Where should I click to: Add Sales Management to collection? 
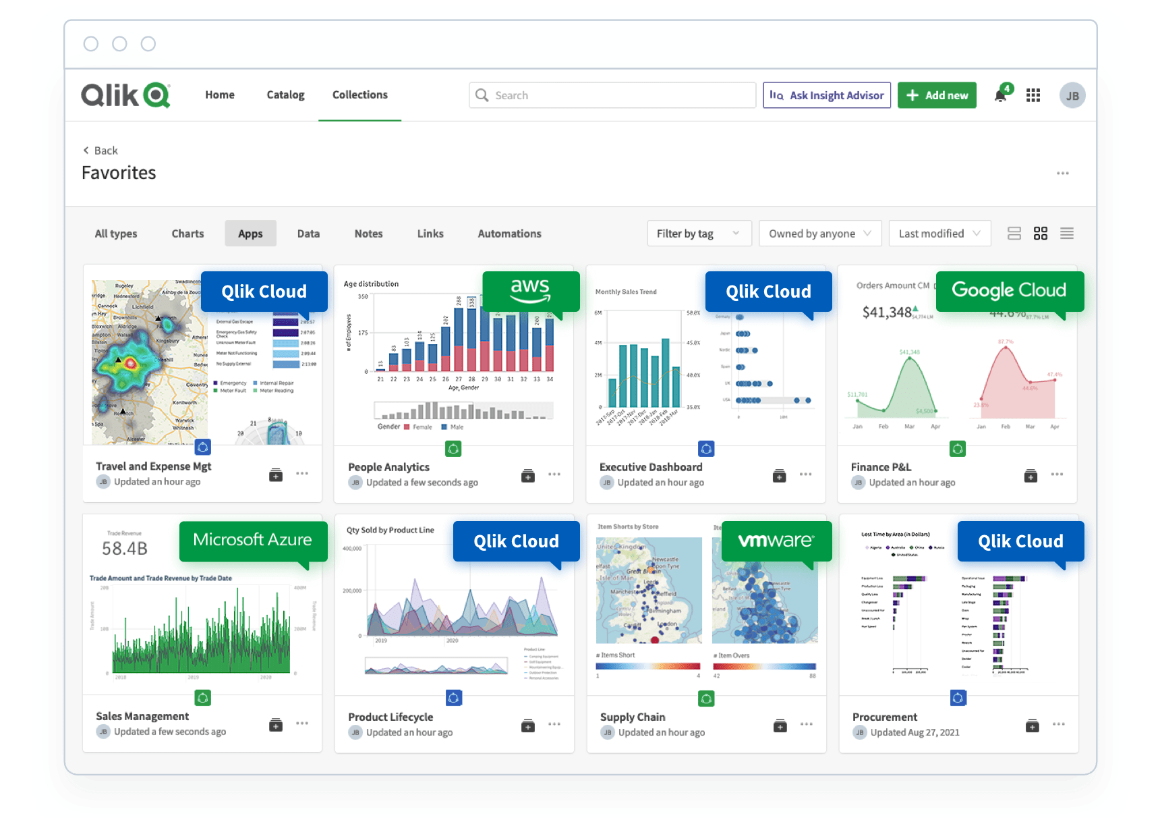(276, 725)
